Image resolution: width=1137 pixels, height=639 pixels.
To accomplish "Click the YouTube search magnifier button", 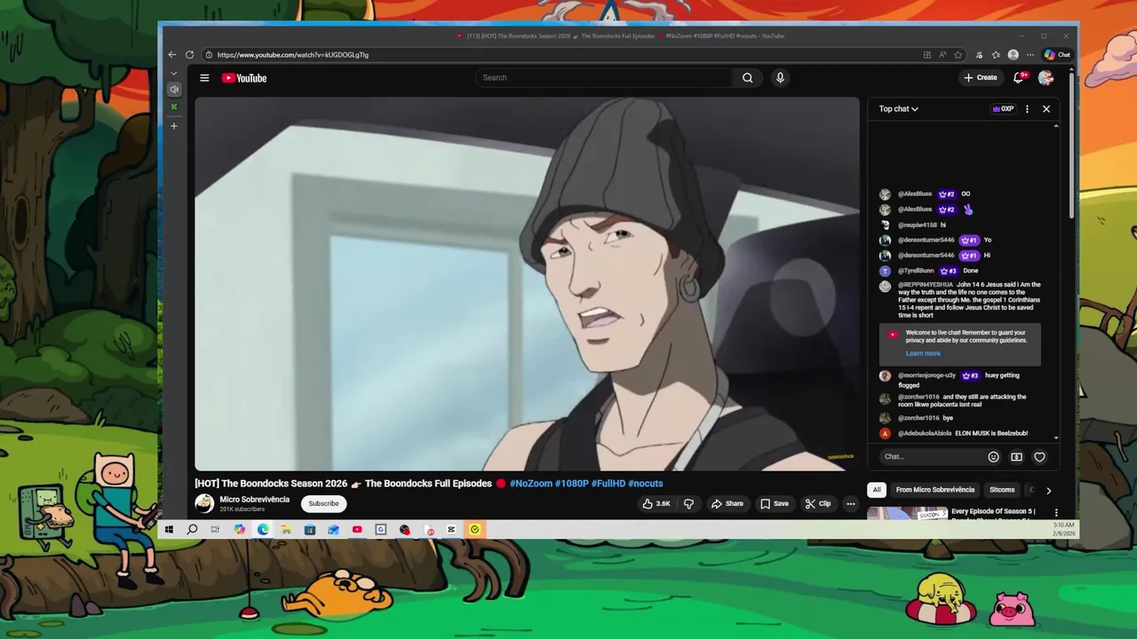I will (x=748, y=78).
